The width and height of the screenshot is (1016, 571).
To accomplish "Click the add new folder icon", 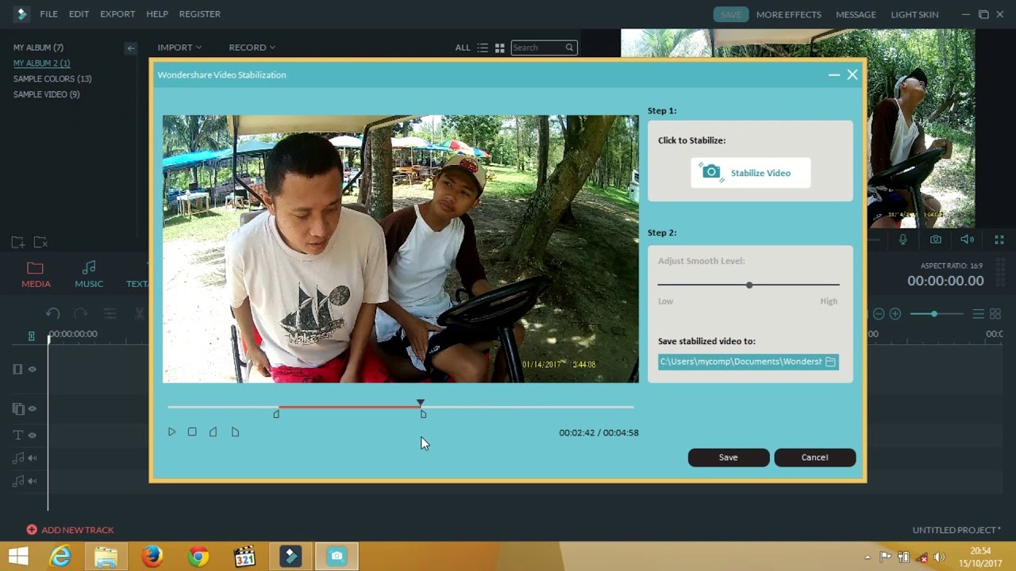I will tap(17, 243).
